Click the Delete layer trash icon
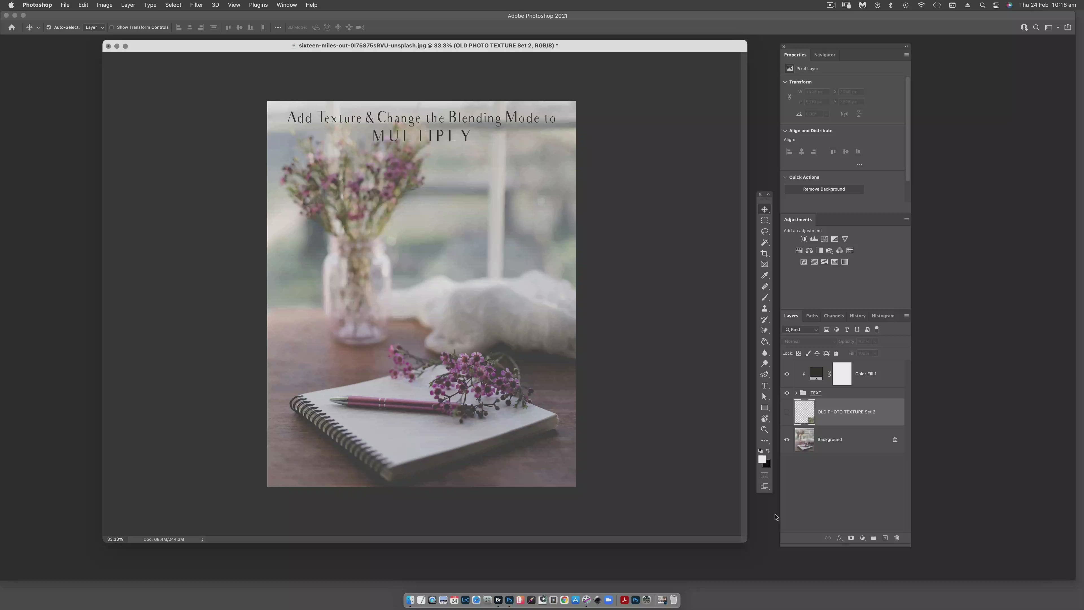The height and width of the screenshot is (610, 1084). 896,538
